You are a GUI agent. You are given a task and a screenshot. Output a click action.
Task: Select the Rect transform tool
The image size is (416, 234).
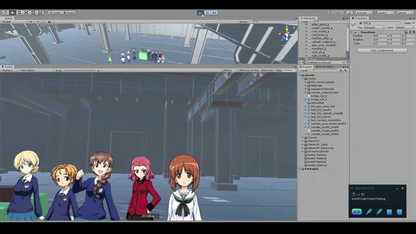pyautogui.click(x=33, y=13)
